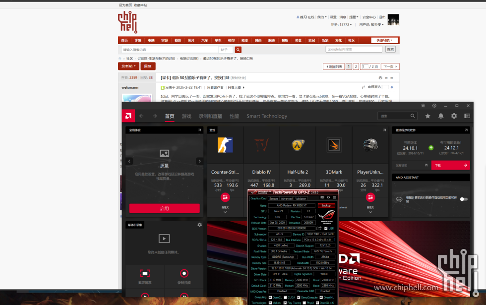The height and width of the screenshot is (305, 486).
Task: Open AMD favorites star icon
Action: 427,116
